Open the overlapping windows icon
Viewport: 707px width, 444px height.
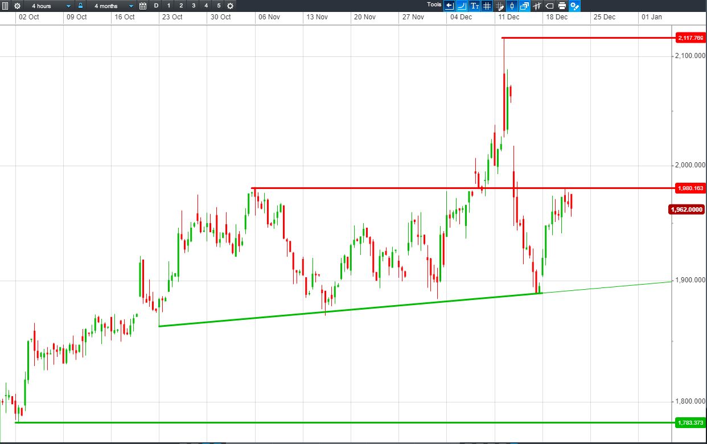[x=524, y=6]
